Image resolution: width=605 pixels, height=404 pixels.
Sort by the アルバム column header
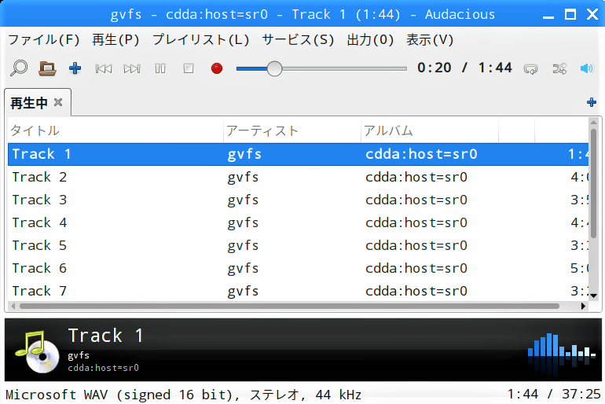430,130
